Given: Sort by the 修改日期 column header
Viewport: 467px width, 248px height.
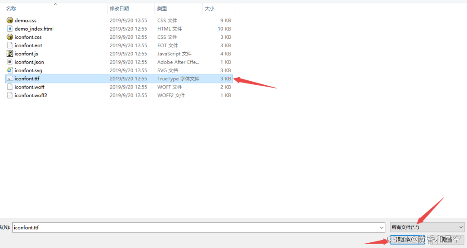Looking at the screenshot, I should pyautogui.click(x=119, y=9).
